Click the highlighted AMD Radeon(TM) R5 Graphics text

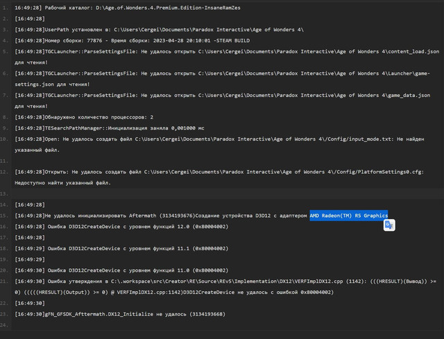coord(348,216)
